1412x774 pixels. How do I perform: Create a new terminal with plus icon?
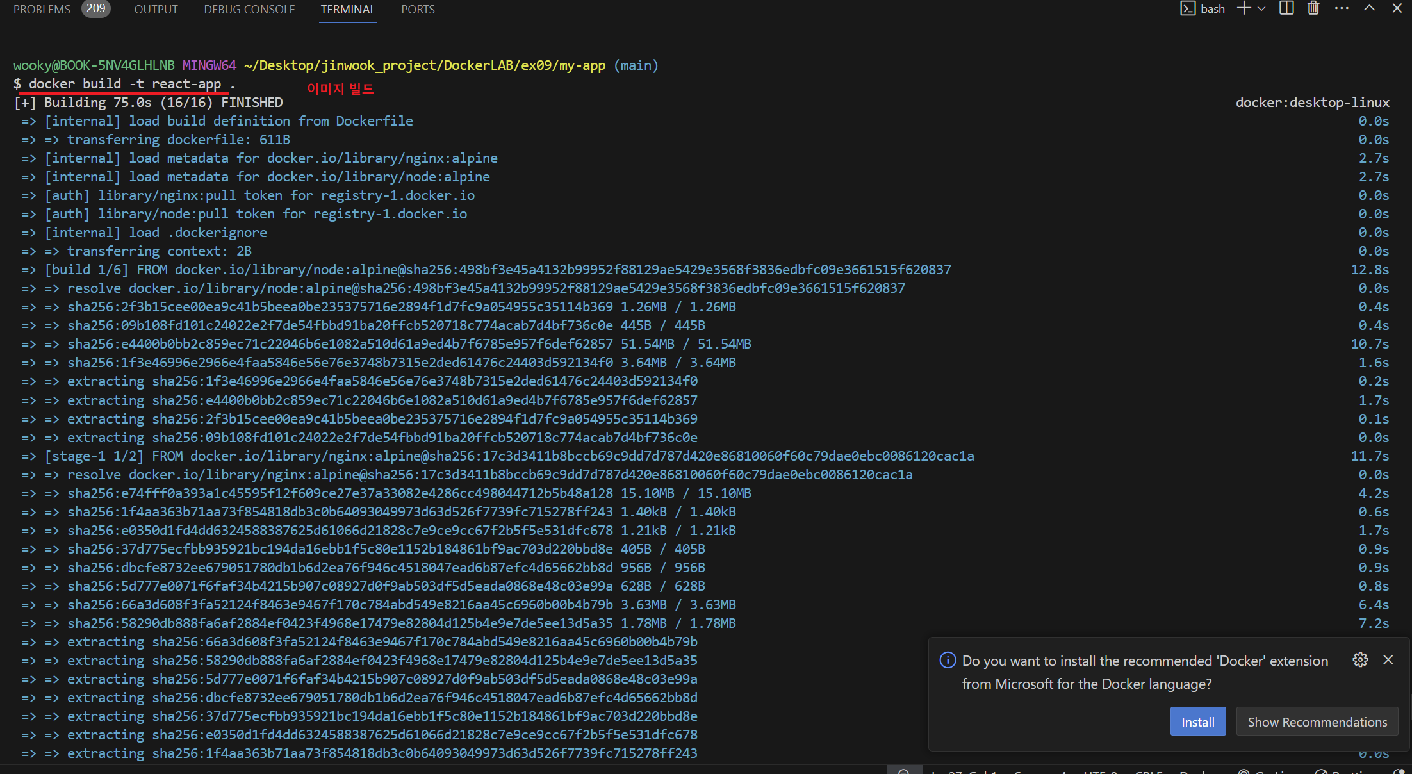[x=1244, y=8]
